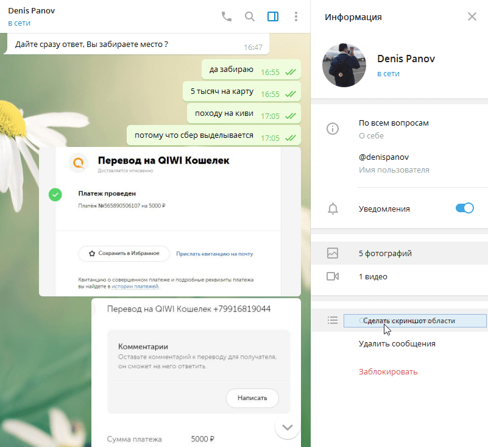Click the phone call icon
The width and height of the screenshot is (488, 447).
[x=227, y=16]
